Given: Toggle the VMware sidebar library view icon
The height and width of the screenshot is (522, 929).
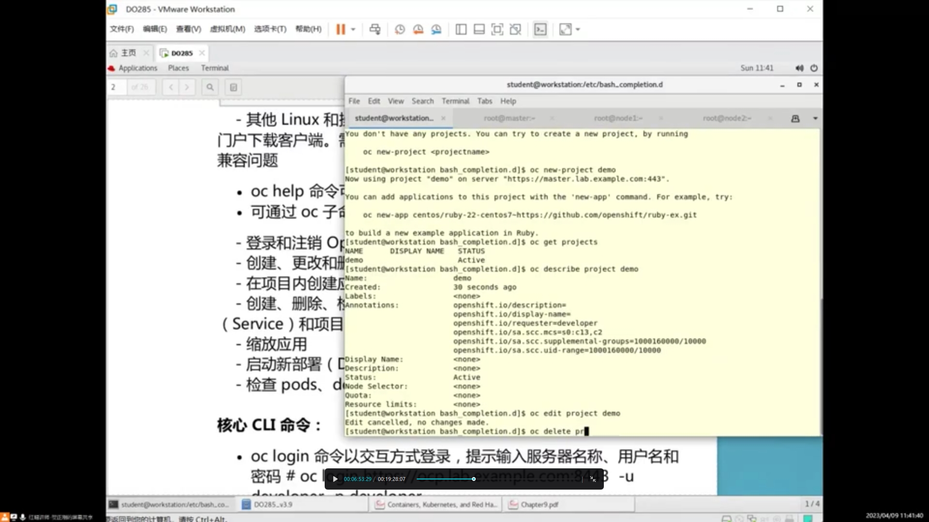Looking at the screenshot, I should pos(461,29).
